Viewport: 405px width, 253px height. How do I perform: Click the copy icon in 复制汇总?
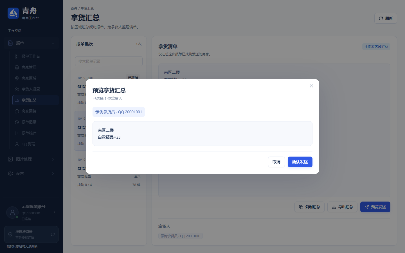tap(301, 207)
